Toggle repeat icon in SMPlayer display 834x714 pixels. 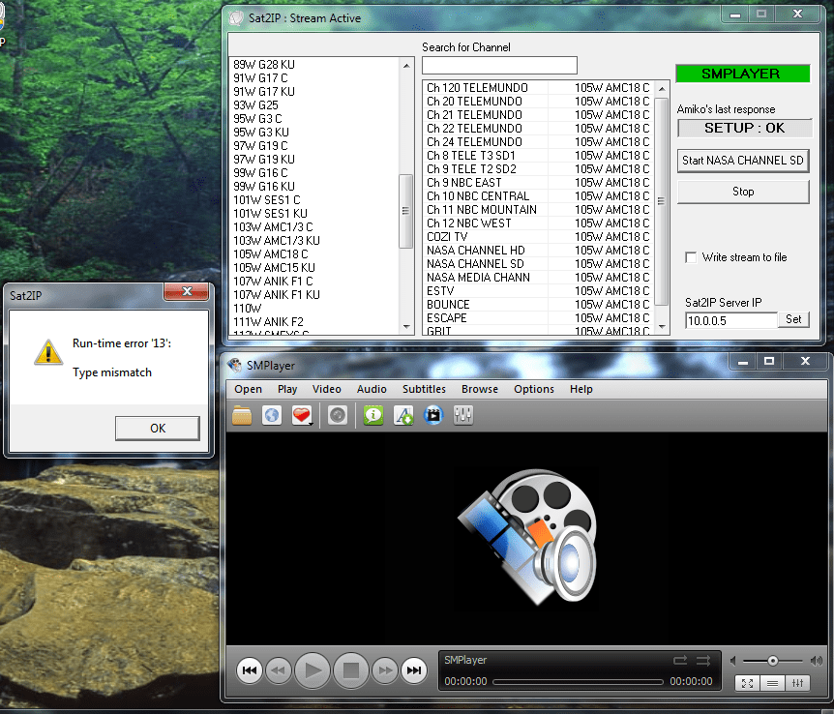click(680, 660)
